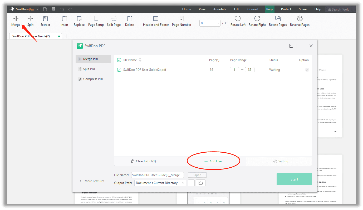
Task: Click the dialog's task list icon
Action: [291, 46]
